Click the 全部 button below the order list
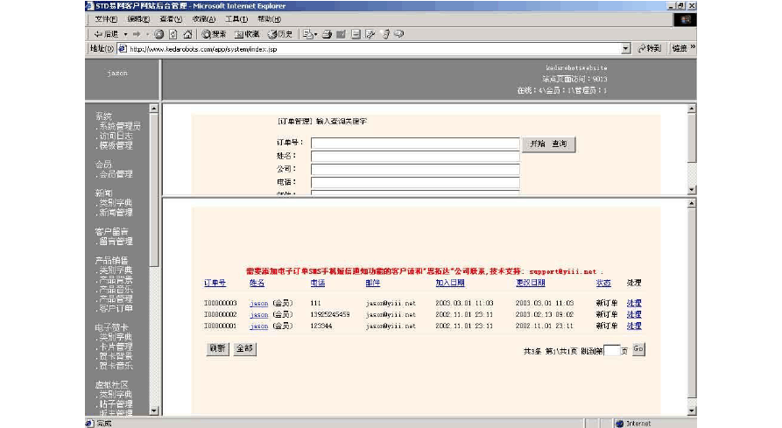This screenshot has height=428, width=782. coord(244,348)
